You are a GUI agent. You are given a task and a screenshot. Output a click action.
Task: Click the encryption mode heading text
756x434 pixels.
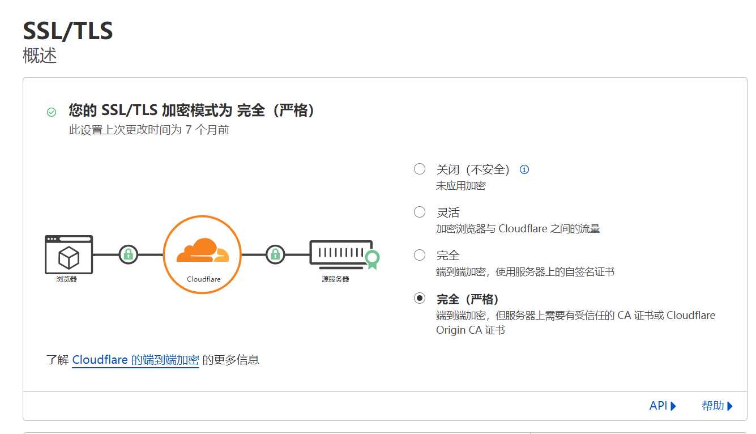[x=191, y=110]
